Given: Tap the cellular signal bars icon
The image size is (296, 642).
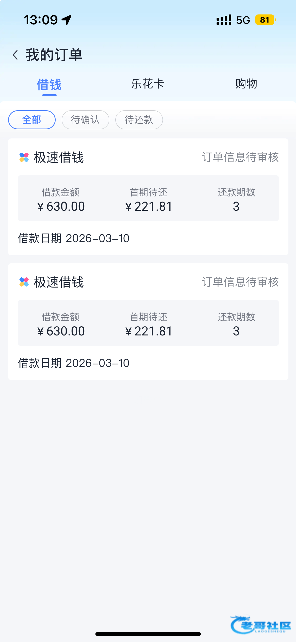Looking at the screenshot, I should point(224,20).
